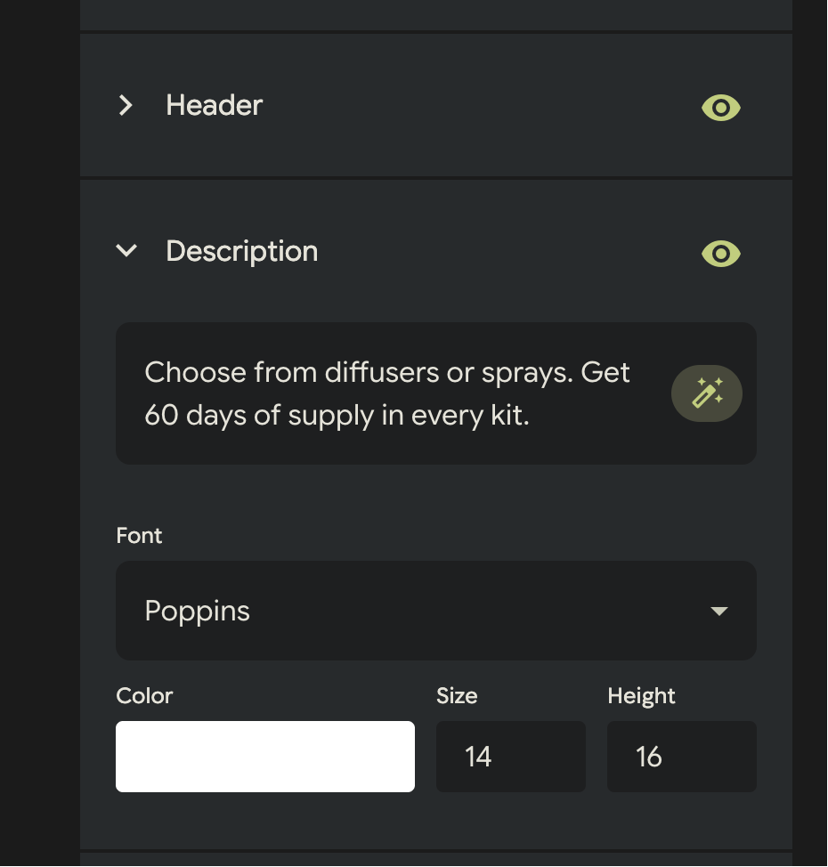
Task: Hide the Header section with eye icon
Action: pos(720,108)
